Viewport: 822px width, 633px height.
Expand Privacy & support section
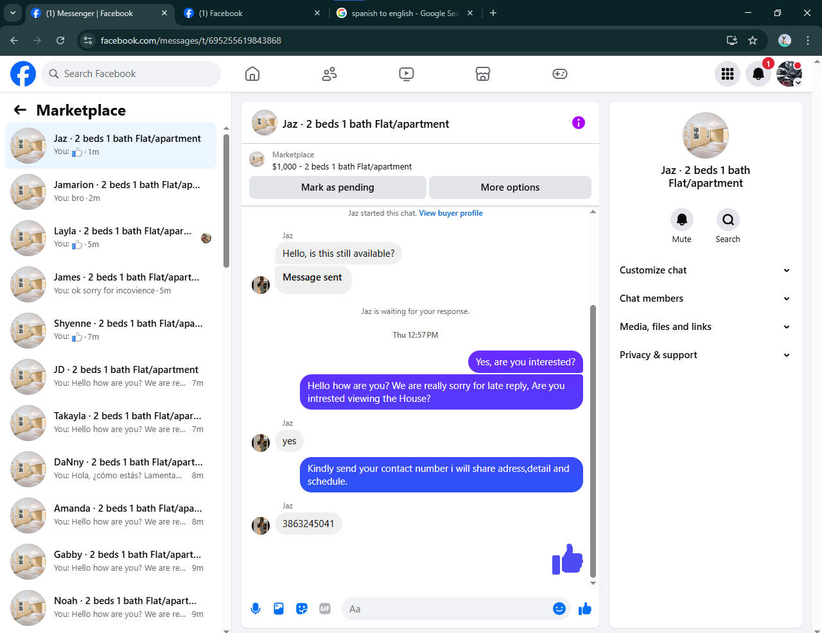705,355
